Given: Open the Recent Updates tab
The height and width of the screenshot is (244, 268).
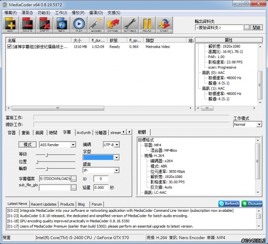Looking at the screenshot, I should [44, 204].
